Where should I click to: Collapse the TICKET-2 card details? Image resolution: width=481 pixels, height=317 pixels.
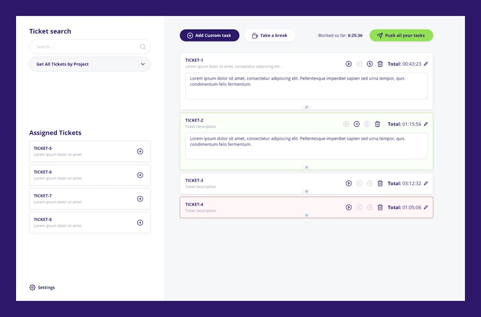coord(306,167)
